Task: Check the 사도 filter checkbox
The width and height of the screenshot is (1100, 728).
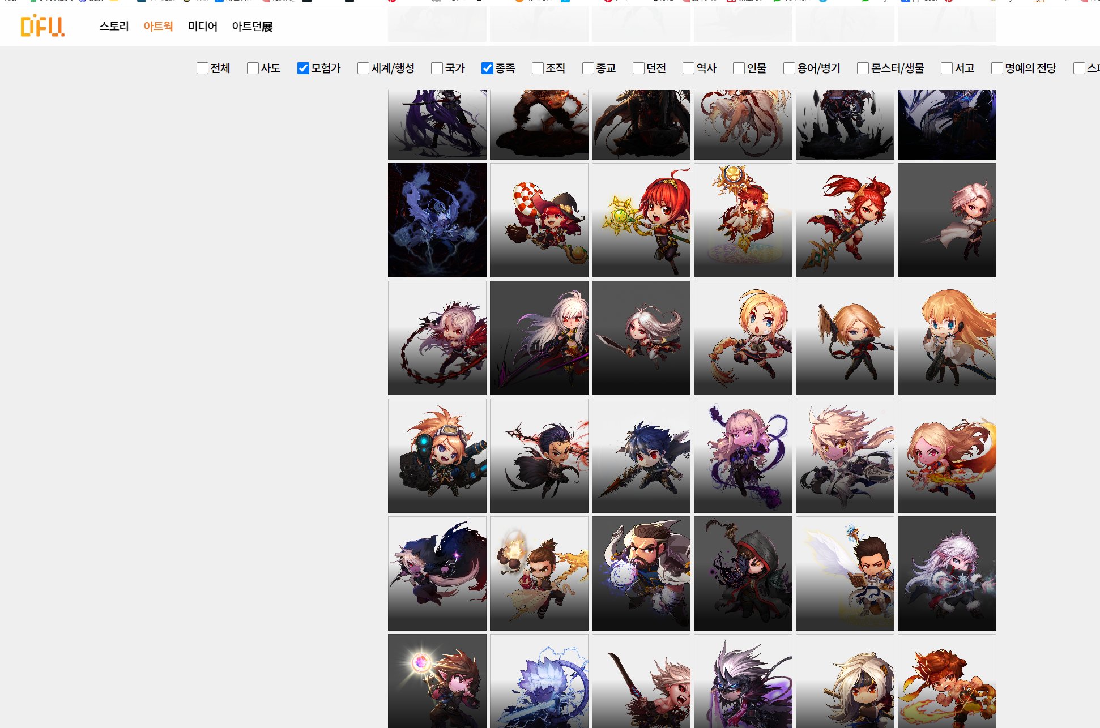Action: [253, 68]
